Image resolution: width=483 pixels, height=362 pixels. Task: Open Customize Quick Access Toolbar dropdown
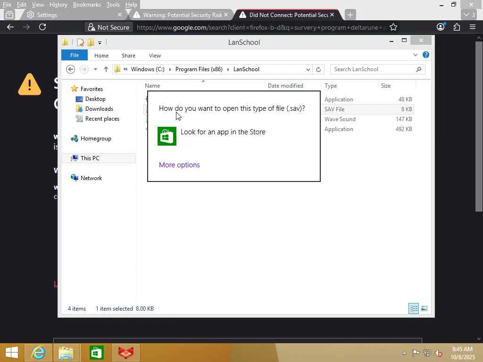point(100,42)
